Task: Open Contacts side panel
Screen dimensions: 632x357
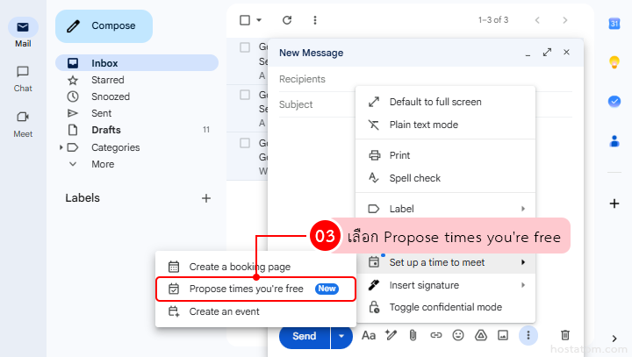Action: point(614,141)
